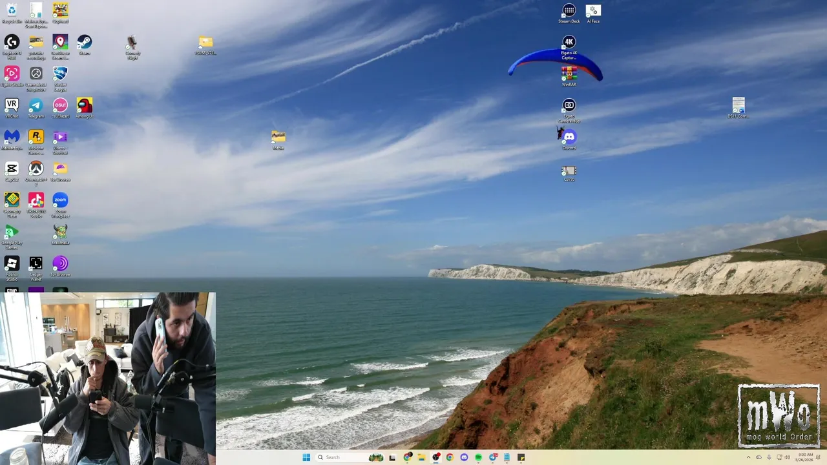Open the Elgato Studio desktop shortcut

click(x=12, y=76)
